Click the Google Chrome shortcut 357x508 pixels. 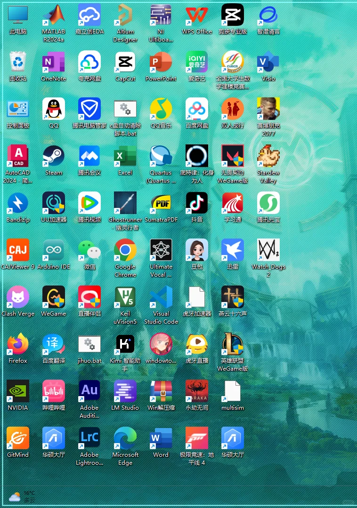[x=125, y=250]
